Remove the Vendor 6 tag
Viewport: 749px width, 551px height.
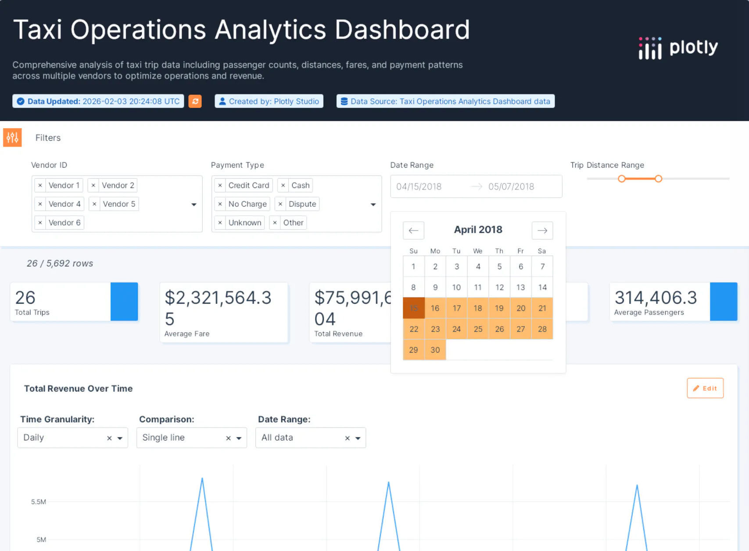40,223
